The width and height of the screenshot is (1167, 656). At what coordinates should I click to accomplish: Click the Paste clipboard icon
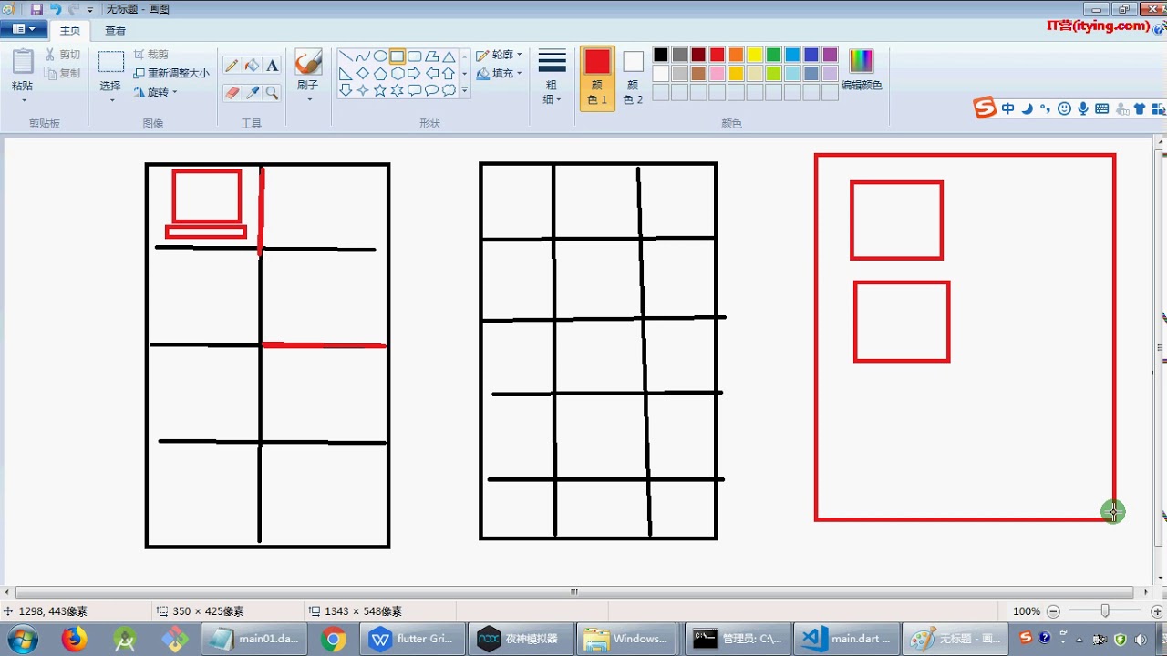pos(23,62)
